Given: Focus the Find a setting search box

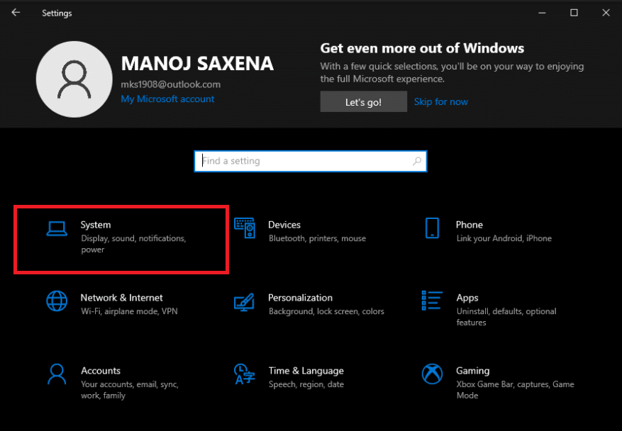Looking at the screenshot, I should [x=304, y=162].
